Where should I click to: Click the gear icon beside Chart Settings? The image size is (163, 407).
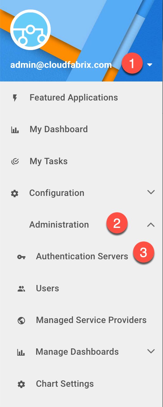coord(21,384)
